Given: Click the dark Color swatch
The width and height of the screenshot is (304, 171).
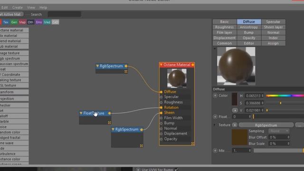Looking at the screenshot, I should click(235, 99).
